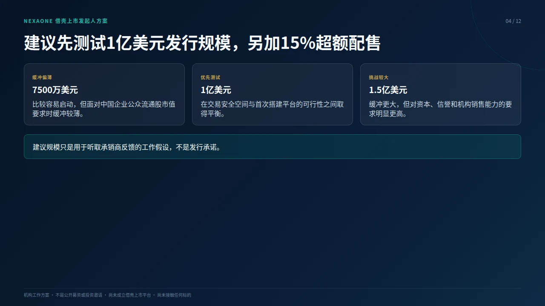Click the page number 04 / 12
Screen dimensions: 545x306
pos(513,21)
